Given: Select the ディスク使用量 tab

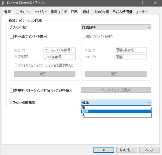Looking at the screenshot, I should click(122, 12).
